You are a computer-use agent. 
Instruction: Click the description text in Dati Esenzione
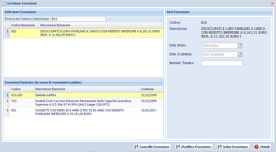234,32
